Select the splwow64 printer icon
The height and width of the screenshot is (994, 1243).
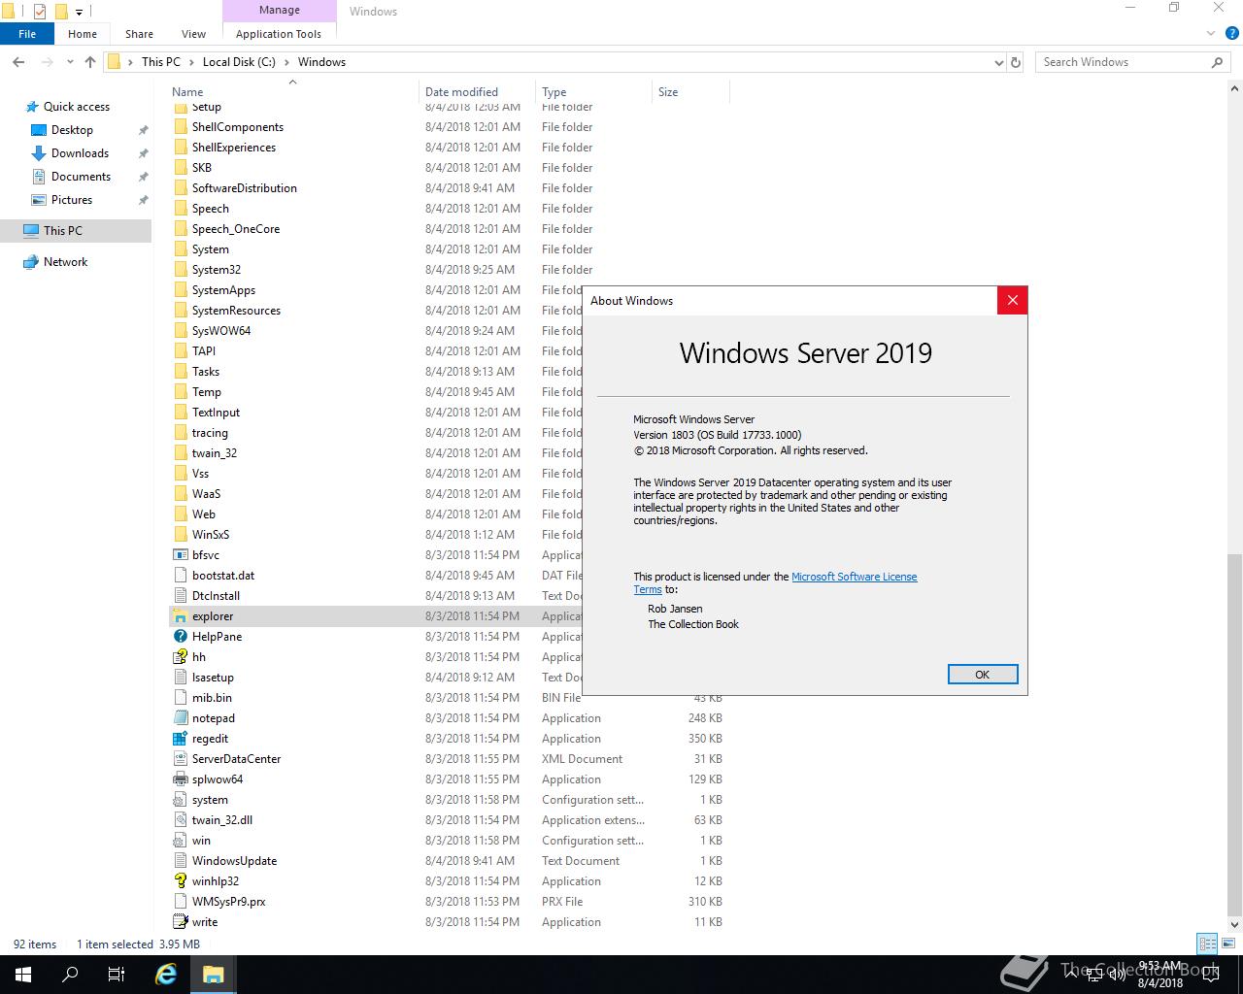coord(180,779)
